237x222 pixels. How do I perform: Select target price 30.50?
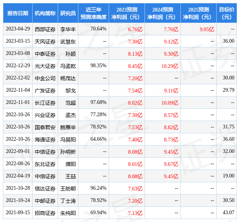tap(228, 200)
